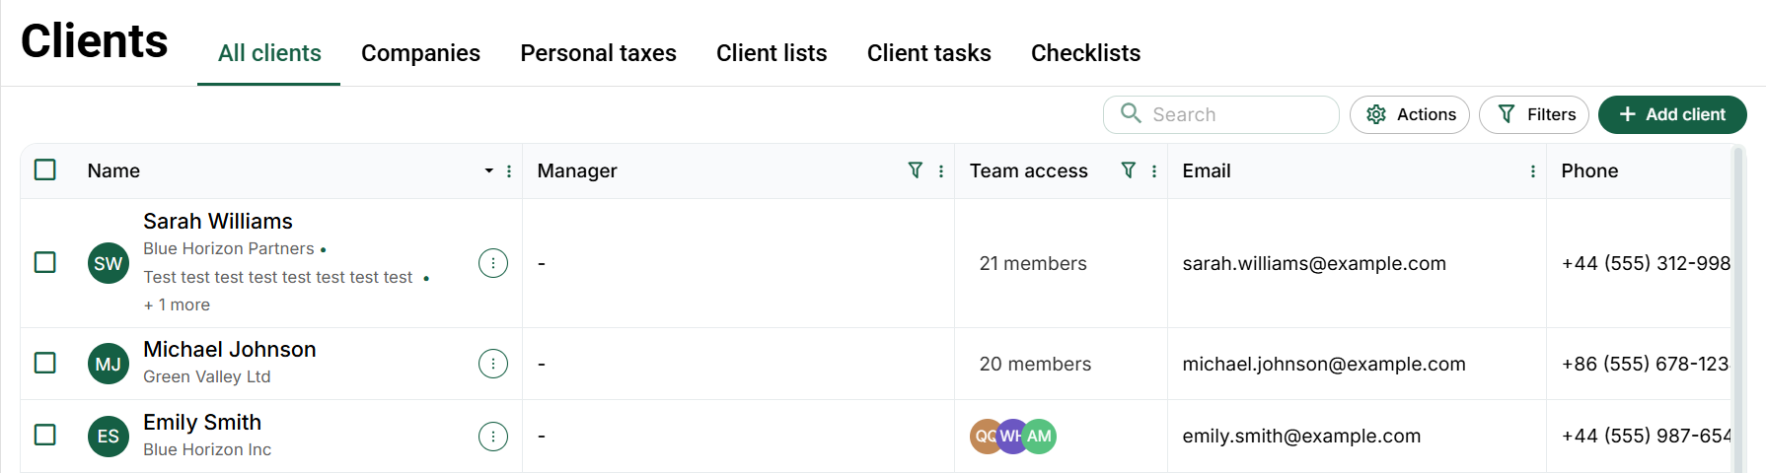The width and height of the screenshot is (1766, 473).
Task: Click emily.smith@example.com email
Action: [x=1301, y=436]
